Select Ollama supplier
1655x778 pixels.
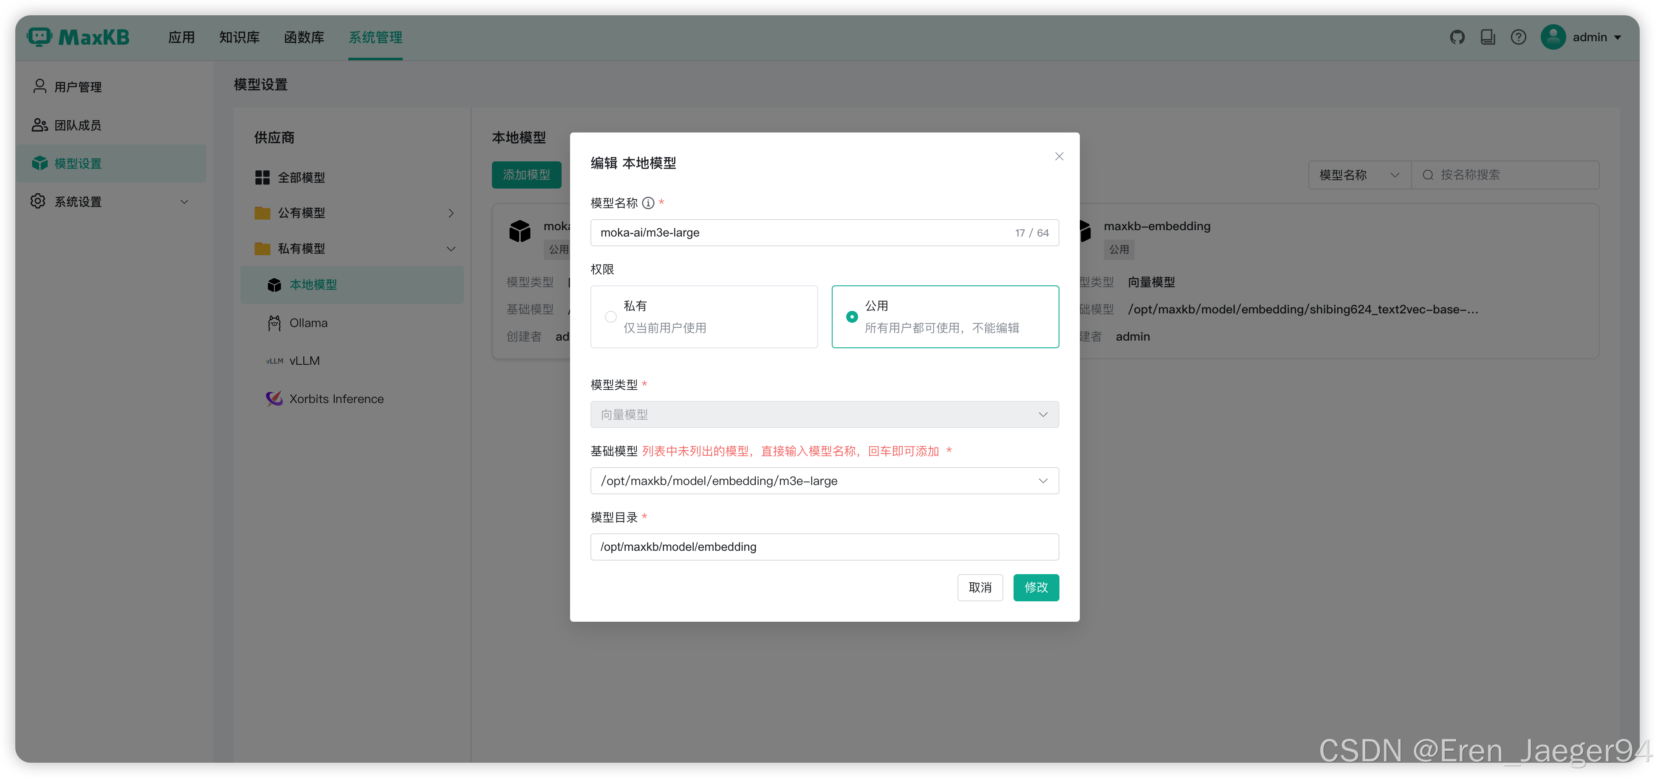[x=351, y=322]
